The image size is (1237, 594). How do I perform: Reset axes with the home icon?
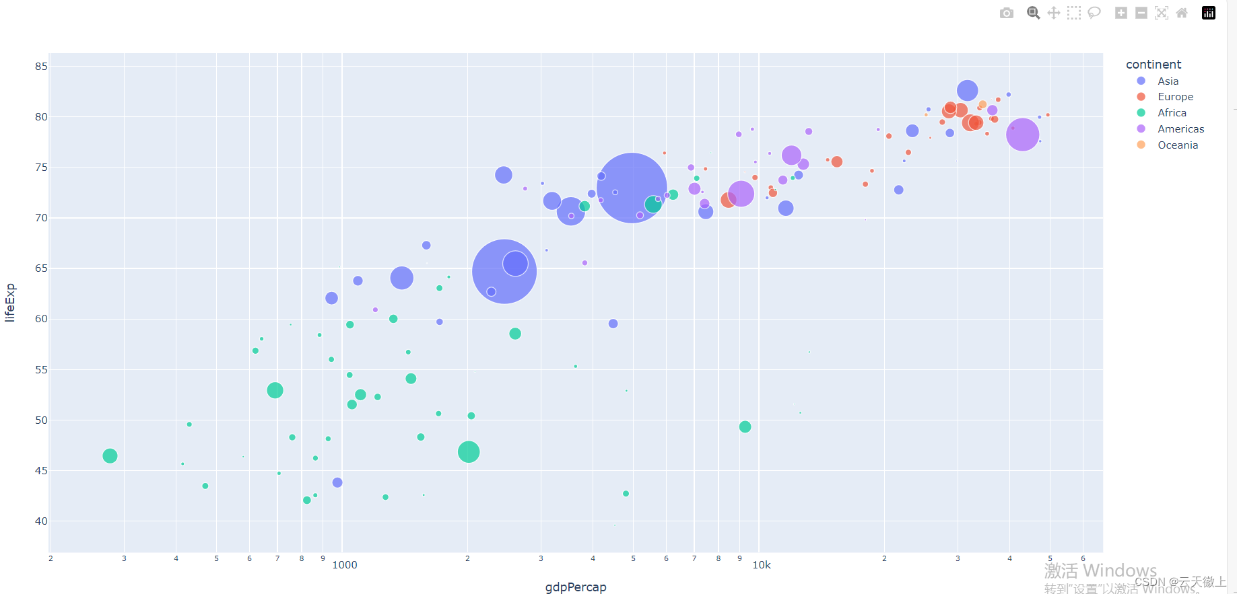point(1182,13)
